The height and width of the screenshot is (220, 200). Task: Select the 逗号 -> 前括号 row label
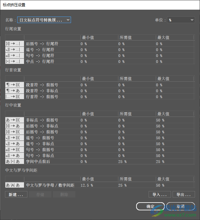[40, 138]
